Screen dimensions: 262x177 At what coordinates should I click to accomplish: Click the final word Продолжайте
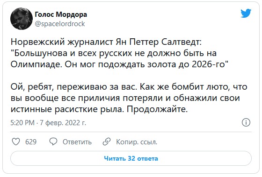pyautogui.click(x=157, y=109)
